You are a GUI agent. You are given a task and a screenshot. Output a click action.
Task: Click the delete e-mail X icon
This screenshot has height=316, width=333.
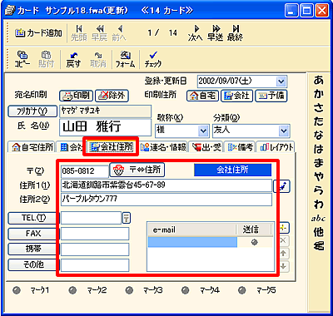(283, 240)
